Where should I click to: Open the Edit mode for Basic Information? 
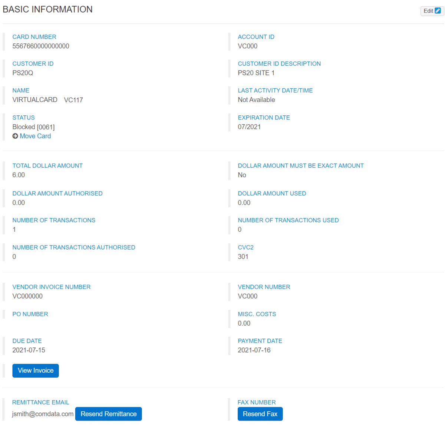click(x=431, y=11)
